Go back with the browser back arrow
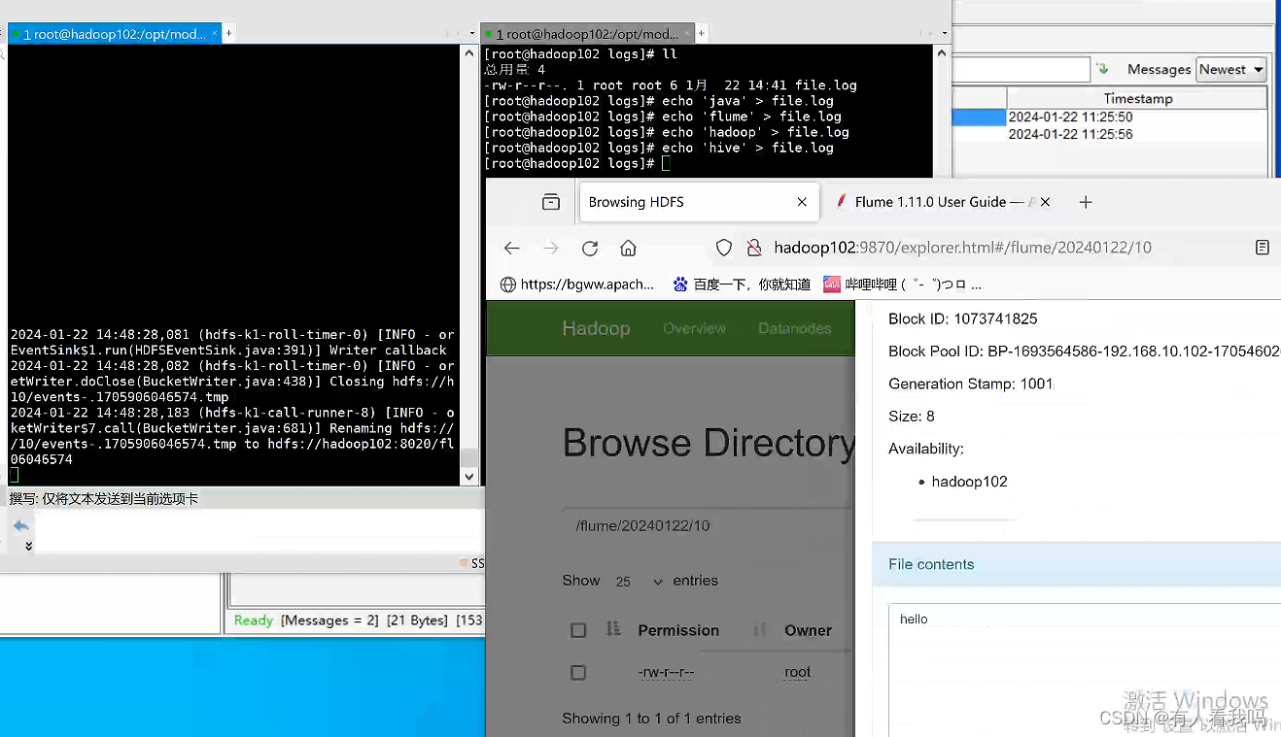The width and height of the screenshot is (1281, 737). click(512, 248)
